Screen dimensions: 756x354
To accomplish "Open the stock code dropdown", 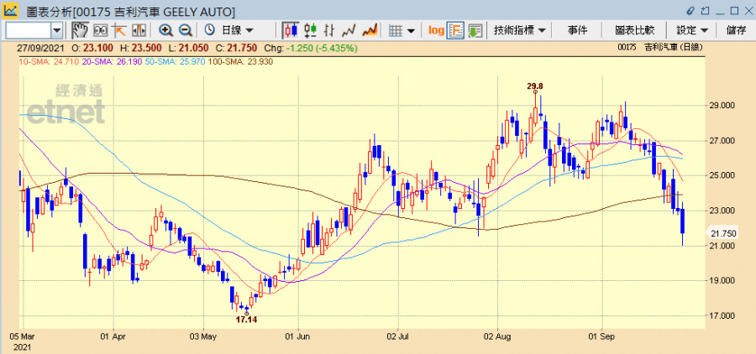I will [56, 30].
